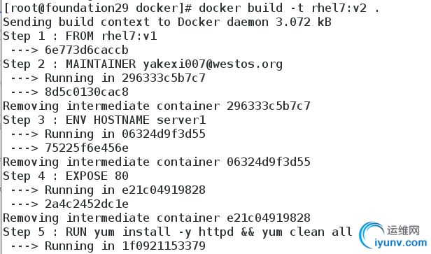Click the Step 1 FROM rhel7:v1 line

click(x=80, y=36)
